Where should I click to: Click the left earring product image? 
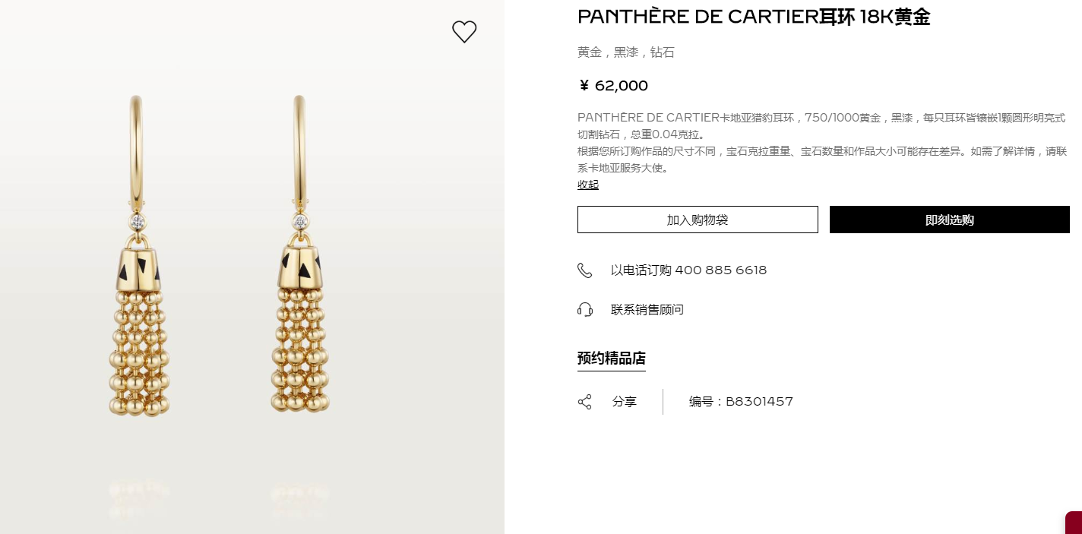click(x=138, y=256)
